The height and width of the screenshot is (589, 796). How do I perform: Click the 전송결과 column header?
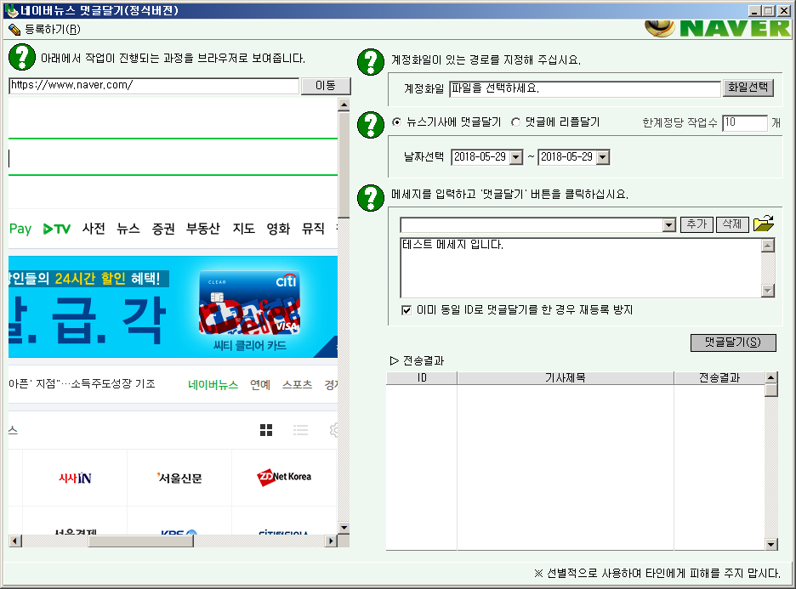(x=719, y=377)
